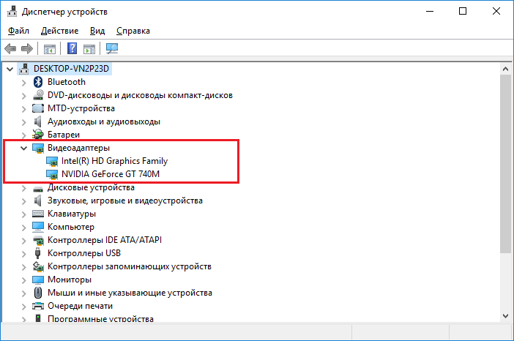The height and width of the screenshot is (341, 514).
Task: Collapse the Видеоадаптеры category
Action: pyautogui.click(x=23, y=148)
